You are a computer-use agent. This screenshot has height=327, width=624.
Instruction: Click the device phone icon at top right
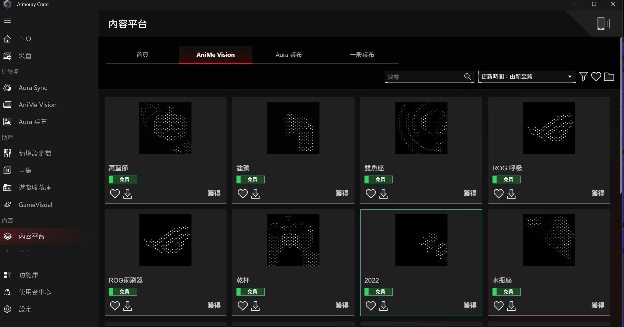604,24
